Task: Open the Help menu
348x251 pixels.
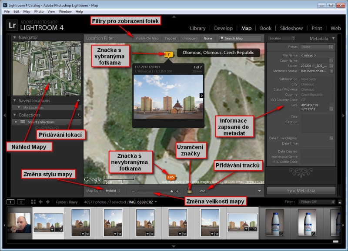Action: pos(79,12)
